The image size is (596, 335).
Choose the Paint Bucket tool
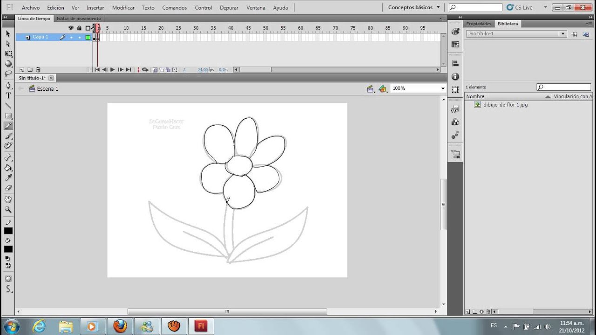(8, 168)
